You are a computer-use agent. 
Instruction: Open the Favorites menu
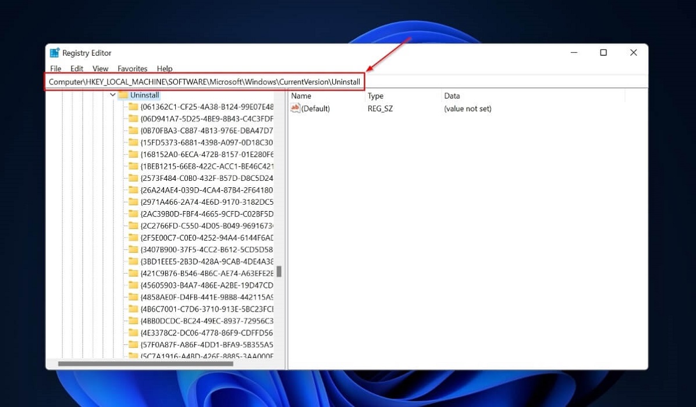click(132, 68)
